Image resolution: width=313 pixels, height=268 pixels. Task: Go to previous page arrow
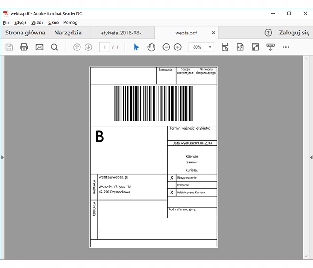(77, 47)
